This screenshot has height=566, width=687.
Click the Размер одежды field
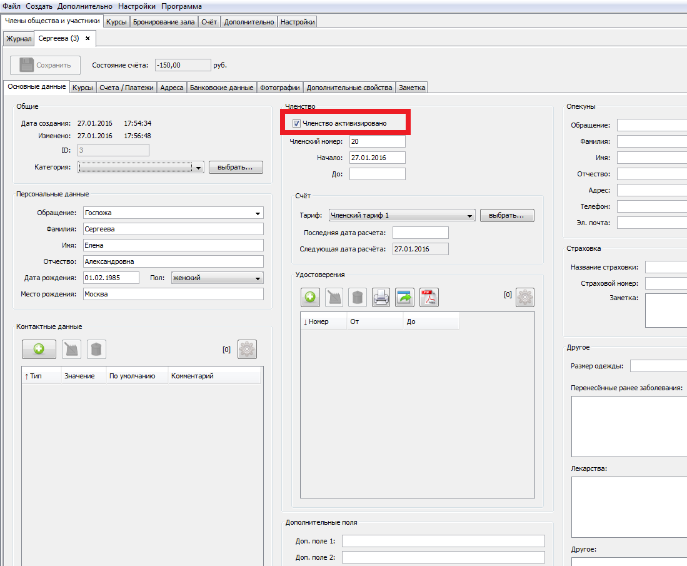[x=658, y=366]
